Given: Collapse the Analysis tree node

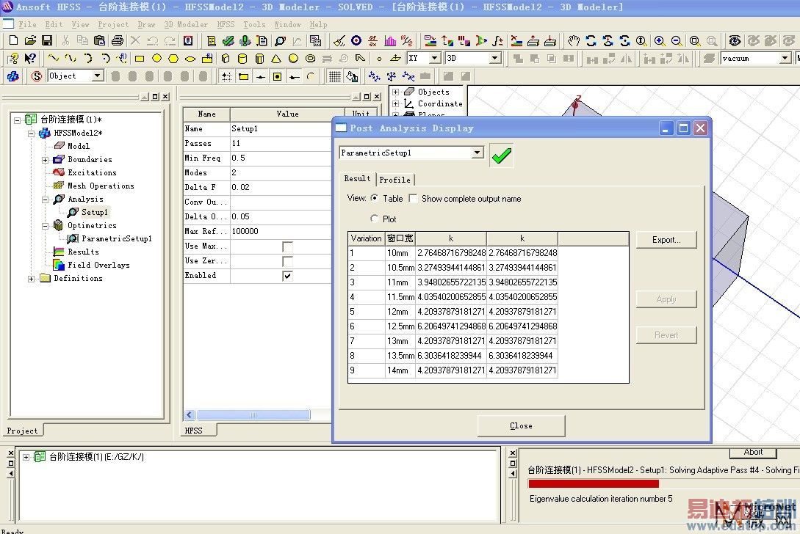Looking at the screenshot, I should 46,200.
